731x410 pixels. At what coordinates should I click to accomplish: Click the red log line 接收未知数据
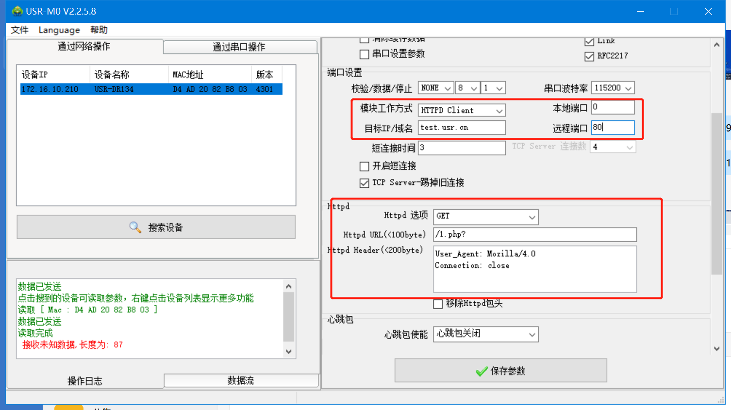click(x=72, y=345)
